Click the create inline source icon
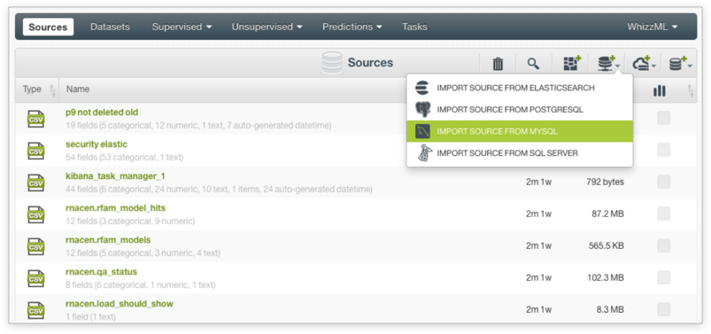The image size is (711, 334). 572,64
